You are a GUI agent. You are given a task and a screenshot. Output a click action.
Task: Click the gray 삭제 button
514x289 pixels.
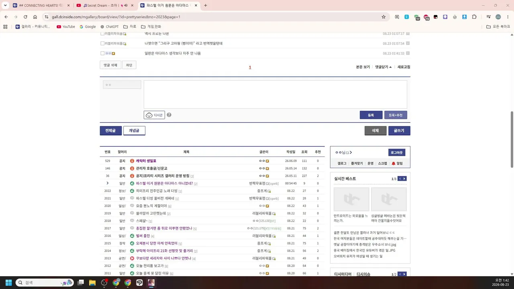coord(375,130)
